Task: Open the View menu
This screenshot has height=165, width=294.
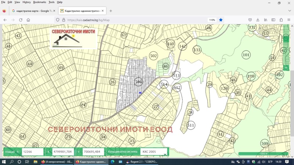Action: click(17, 2)
